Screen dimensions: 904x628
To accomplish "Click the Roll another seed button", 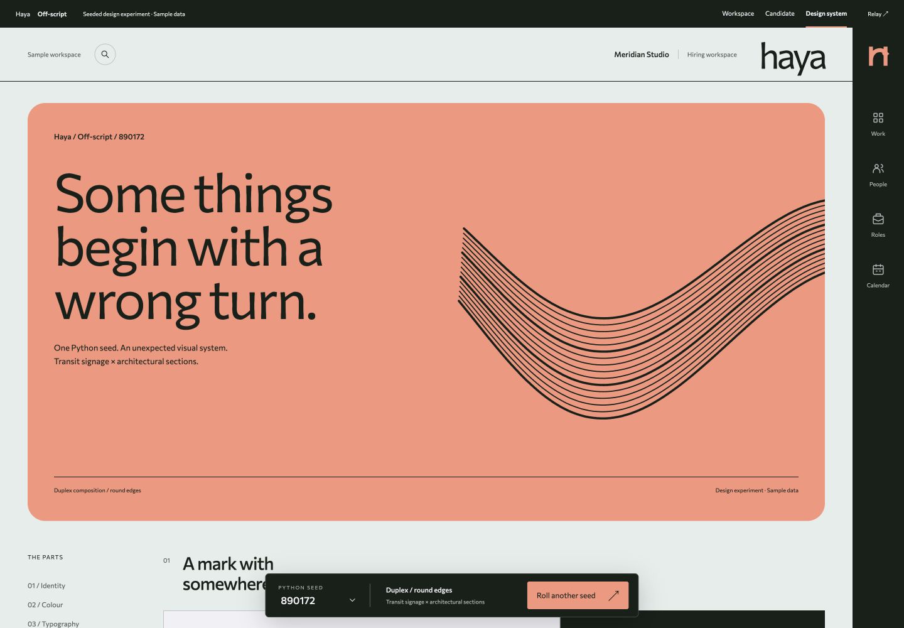I will pyautogui.click(x=578, y=595).
